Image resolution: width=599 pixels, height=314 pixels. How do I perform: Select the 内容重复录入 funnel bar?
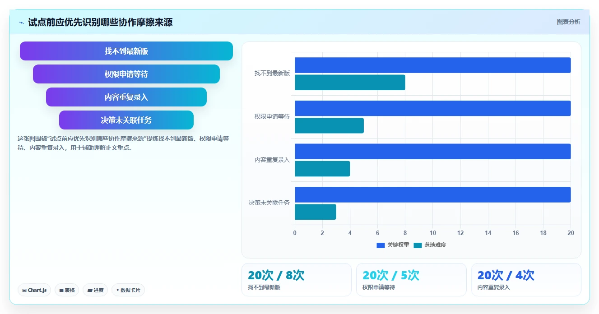pos(126,97)
